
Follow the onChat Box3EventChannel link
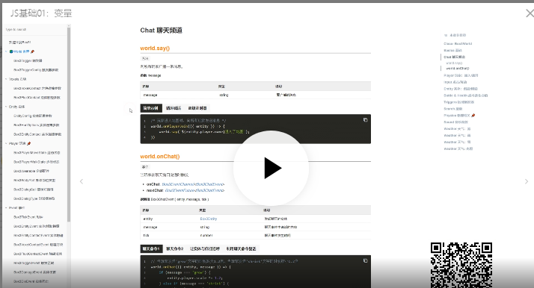(x=193, y=184)
